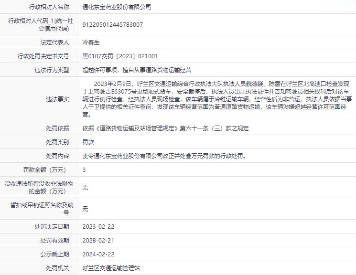Image resolution: width=356 pixels, height=275 pixels.
Task: Click the violation facts paragraph starting 2023年2月9日
Action: pos(217,99)
